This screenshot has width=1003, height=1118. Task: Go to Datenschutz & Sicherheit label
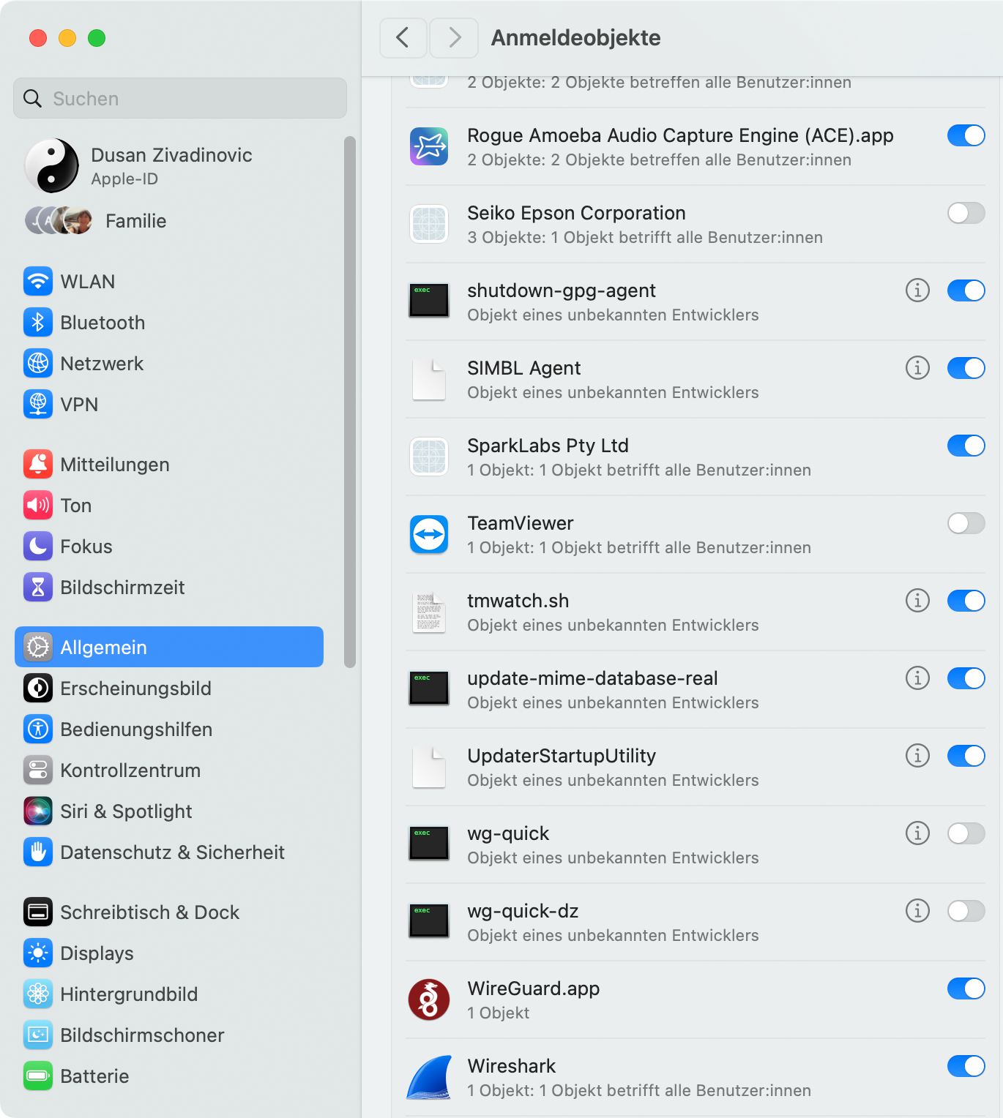pyautogui.click(x=173, y=852)
